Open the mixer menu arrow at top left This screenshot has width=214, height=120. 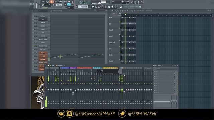point(46,66)
